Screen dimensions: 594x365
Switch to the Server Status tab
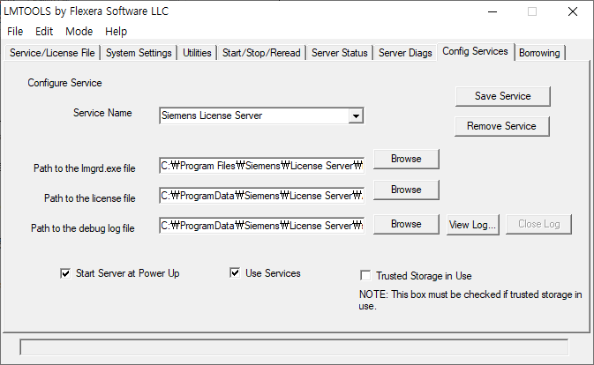pyautogui.click(x=340, y=53)
